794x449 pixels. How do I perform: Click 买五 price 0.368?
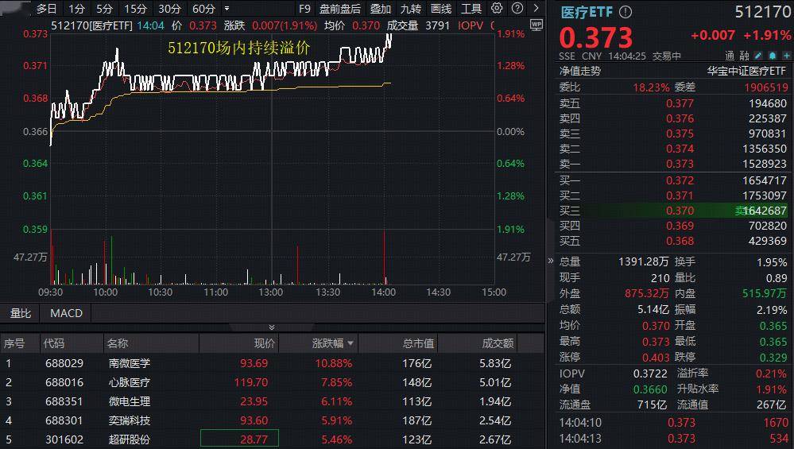680,241
